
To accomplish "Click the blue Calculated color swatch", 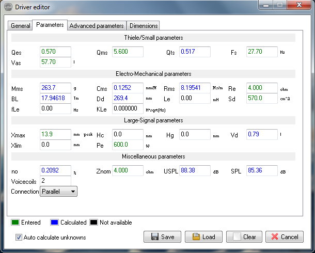I will coord(54,223).
